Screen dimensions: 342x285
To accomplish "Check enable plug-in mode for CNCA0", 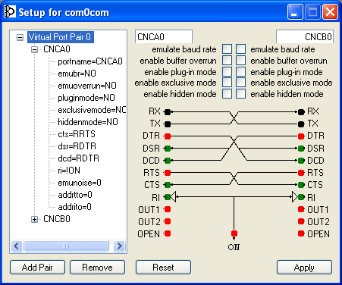I will pos(227,72).
